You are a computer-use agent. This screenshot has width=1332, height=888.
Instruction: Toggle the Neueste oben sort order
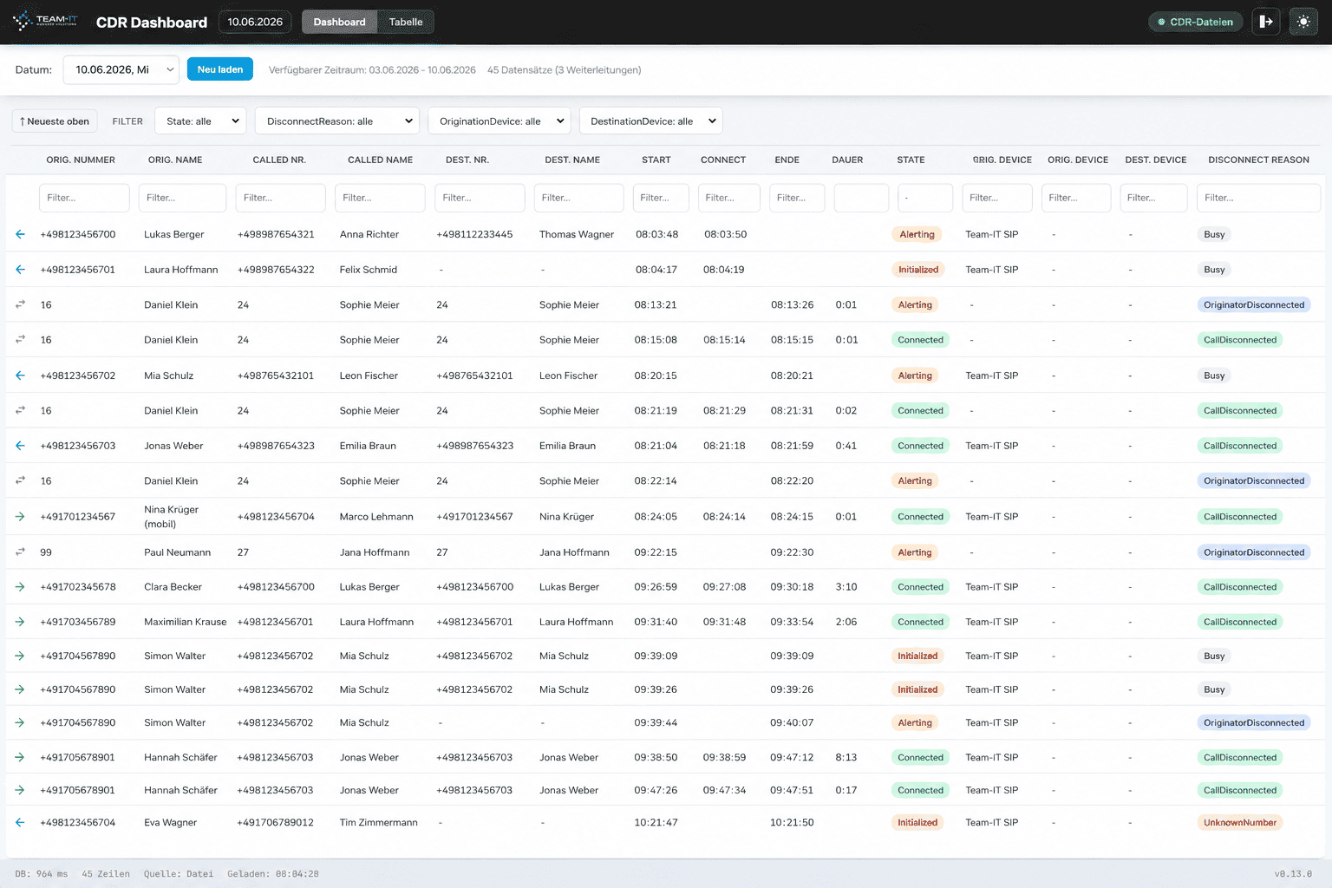point(55,121)
